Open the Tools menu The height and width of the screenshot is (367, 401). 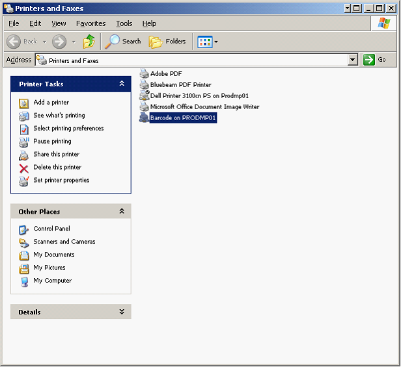point(124,23)
